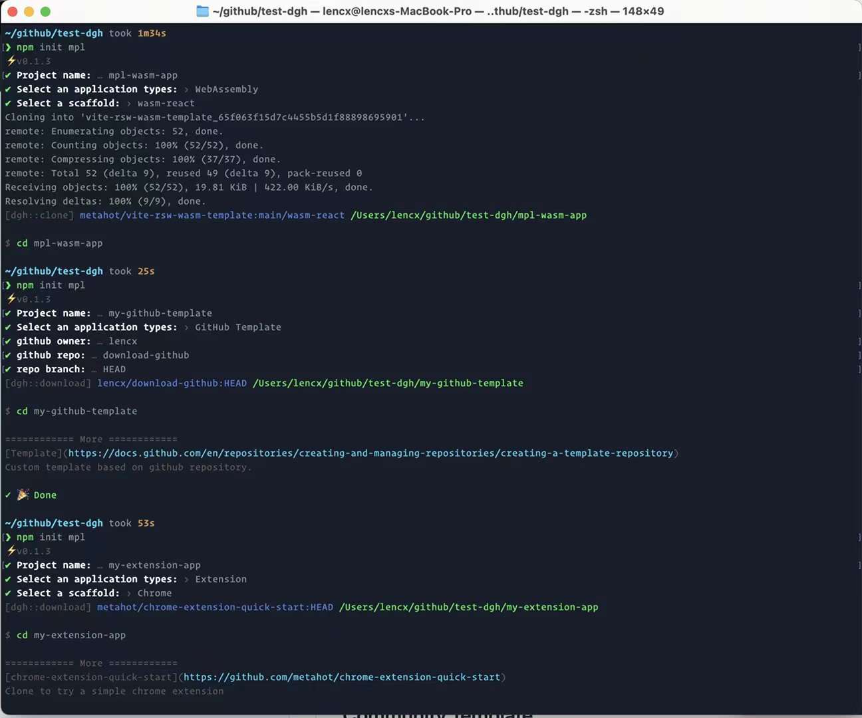Select the Extension application type text
Viewport: 862px width, 718px height.
click(x=221, y=579)
